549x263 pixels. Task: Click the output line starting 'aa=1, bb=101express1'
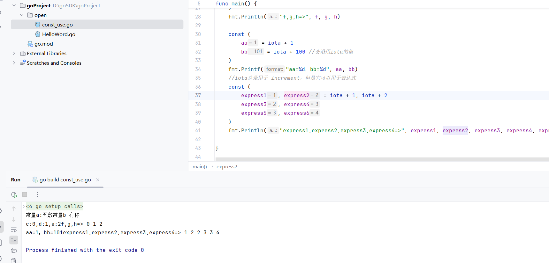[x=123, y=233]
